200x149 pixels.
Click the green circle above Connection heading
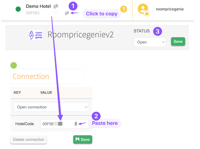click(x=14, y=65)
